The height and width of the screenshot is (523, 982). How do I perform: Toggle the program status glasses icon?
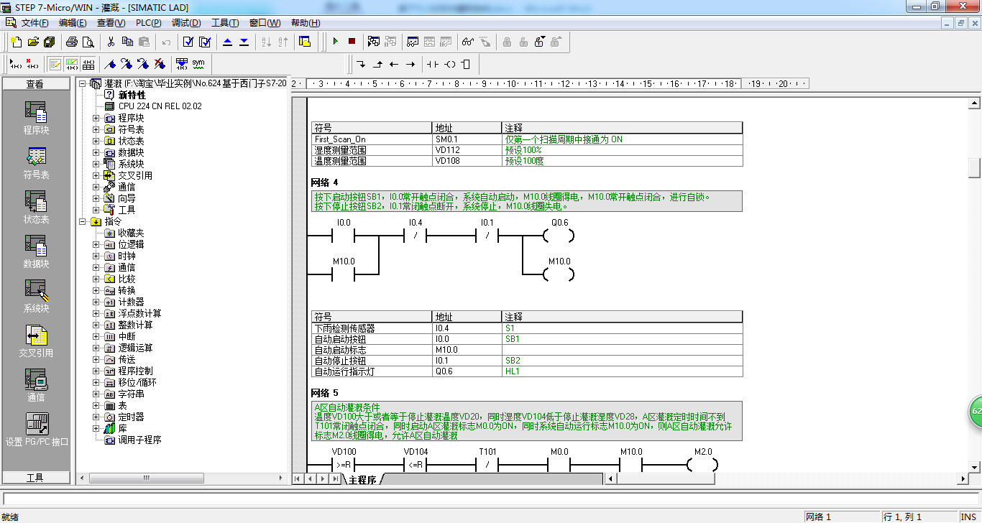(468, 42)
